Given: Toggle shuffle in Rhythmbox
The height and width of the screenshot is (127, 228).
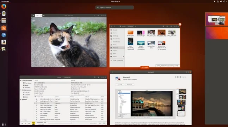Looking at the screenshot, I should [104, 123].
